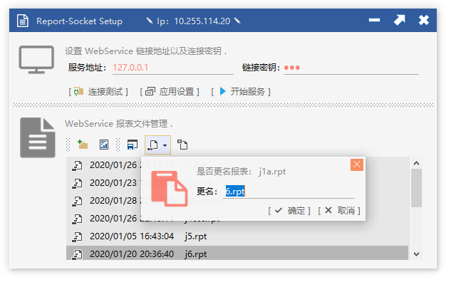The height and width of the screenshot is (282, 451).
Task: Open the dropdown arrow beside rename icon
Action: coord(165,145)
